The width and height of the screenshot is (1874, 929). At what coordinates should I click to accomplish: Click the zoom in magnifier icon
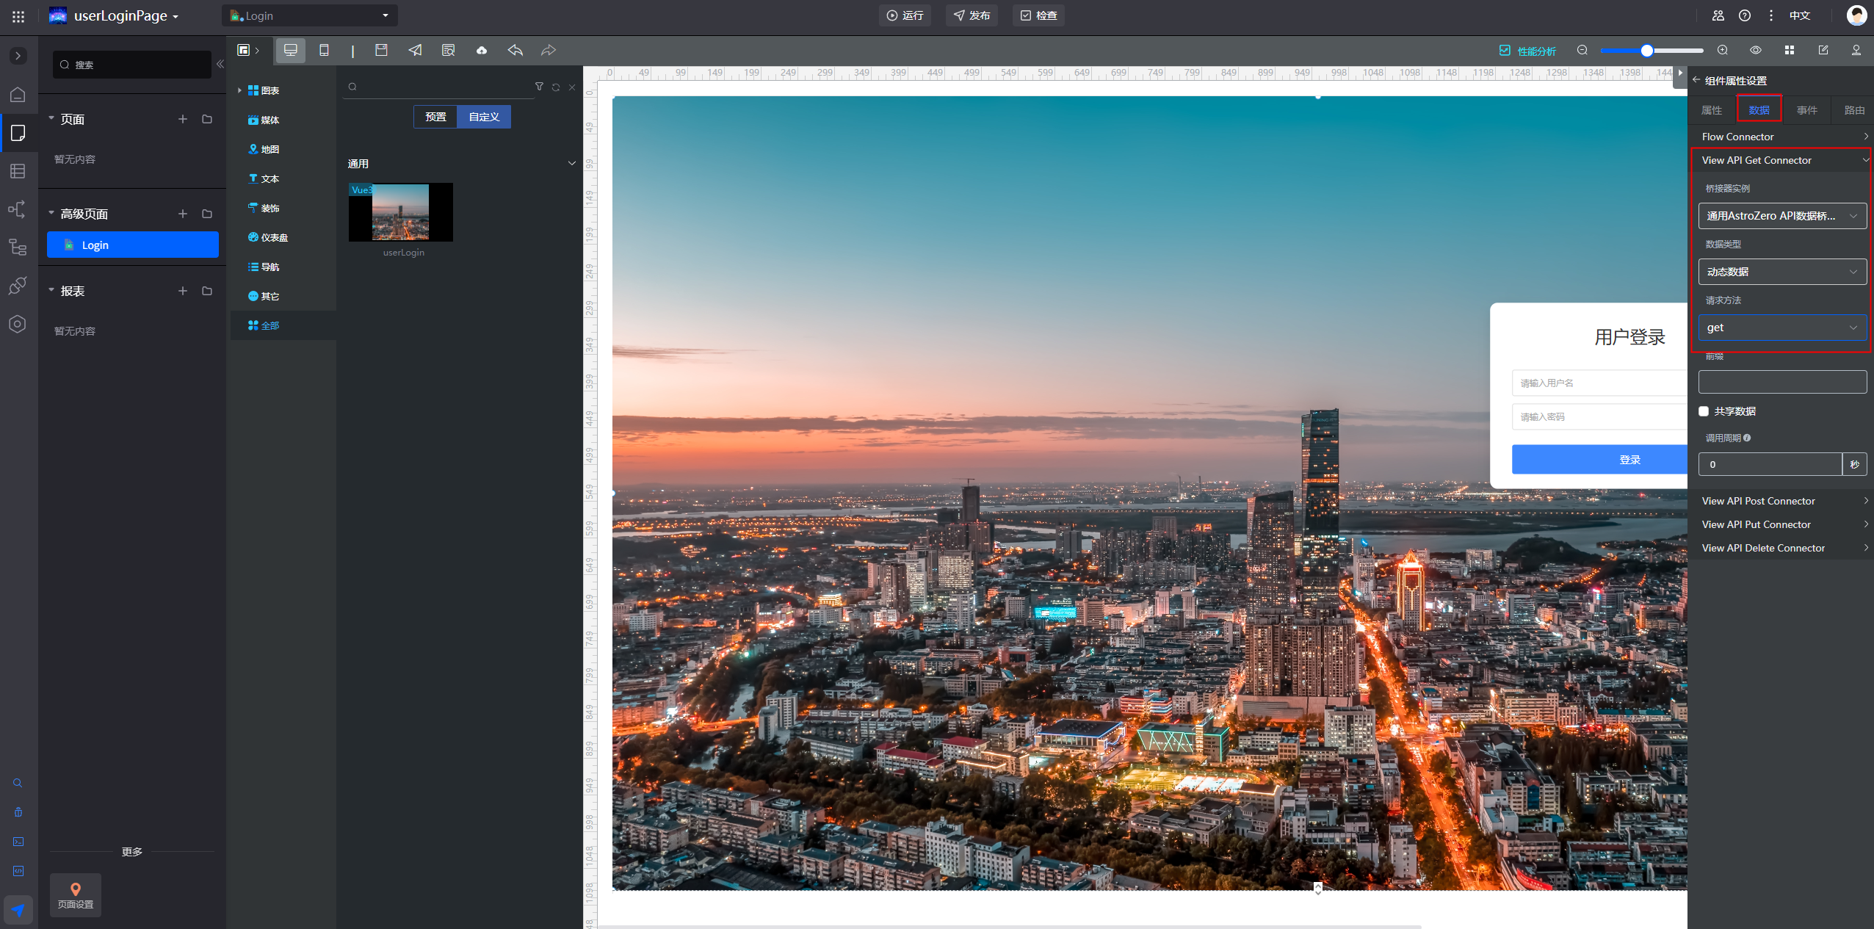coord(1723,50)
